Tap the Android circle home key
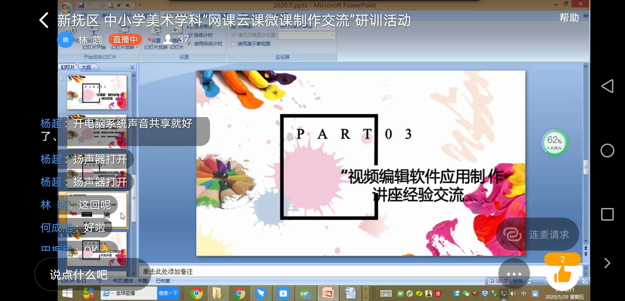 click(607, 151)
